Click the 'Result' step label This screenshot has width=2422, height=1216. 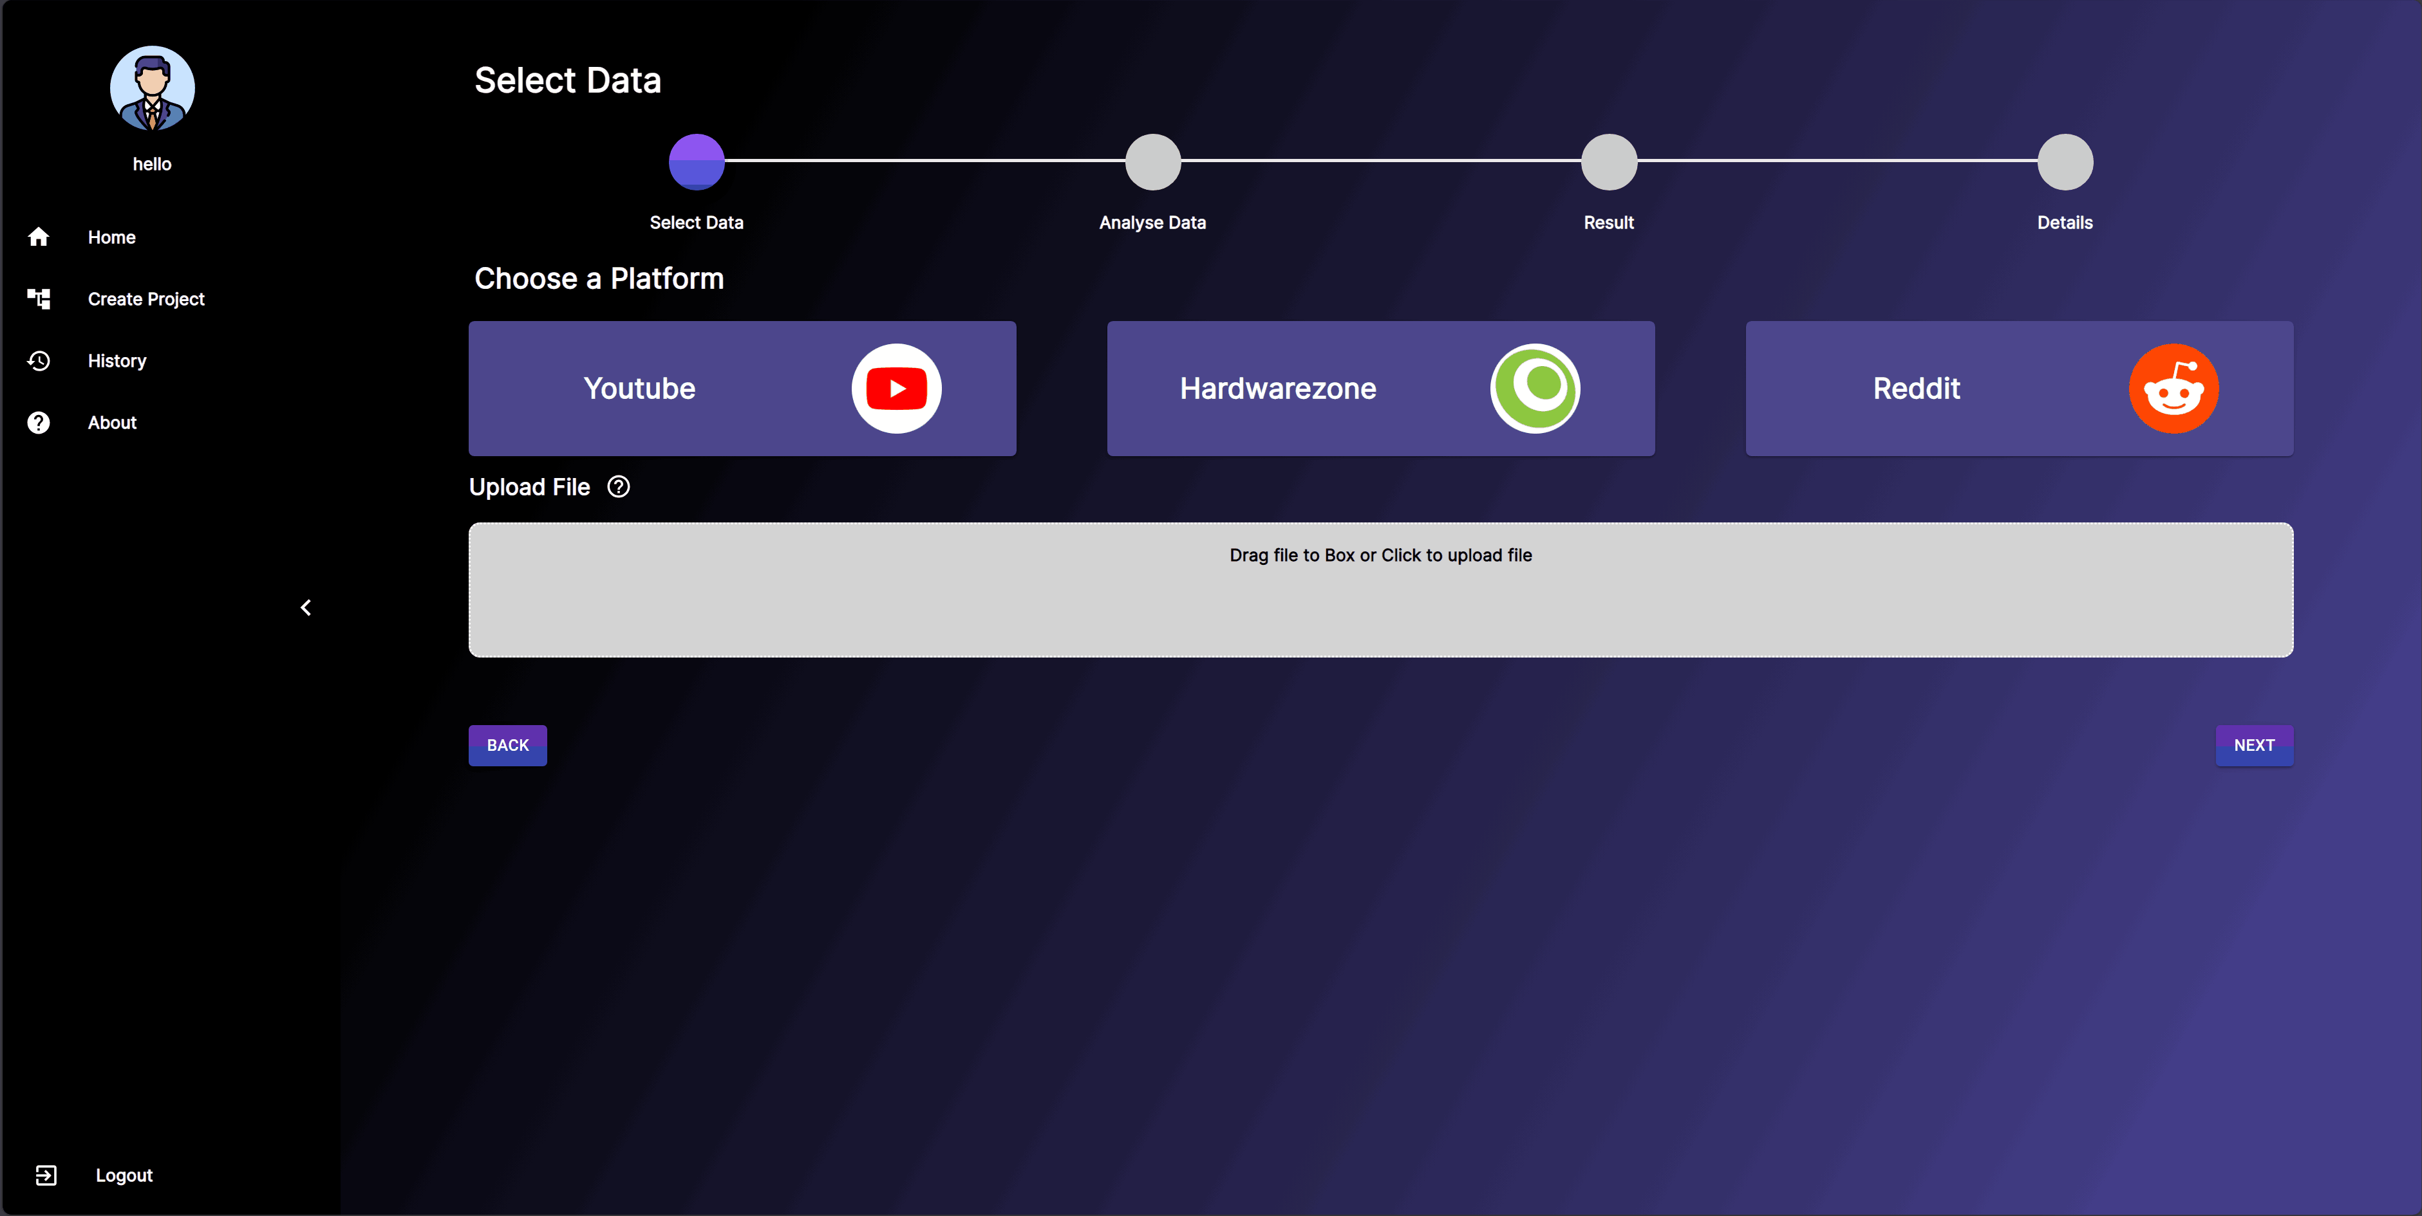click(x=1609, y=223)
